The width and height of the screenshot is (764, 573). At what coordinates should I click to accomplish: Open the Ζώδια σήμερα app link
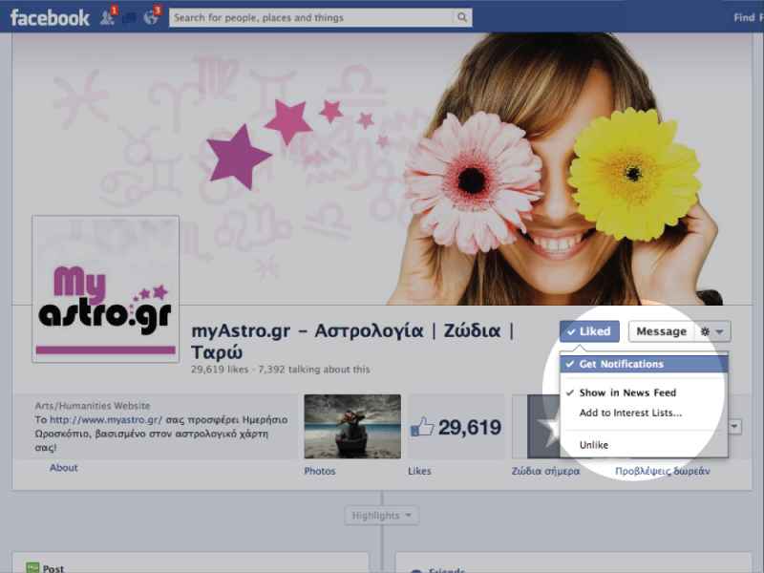tap(545, 471)
